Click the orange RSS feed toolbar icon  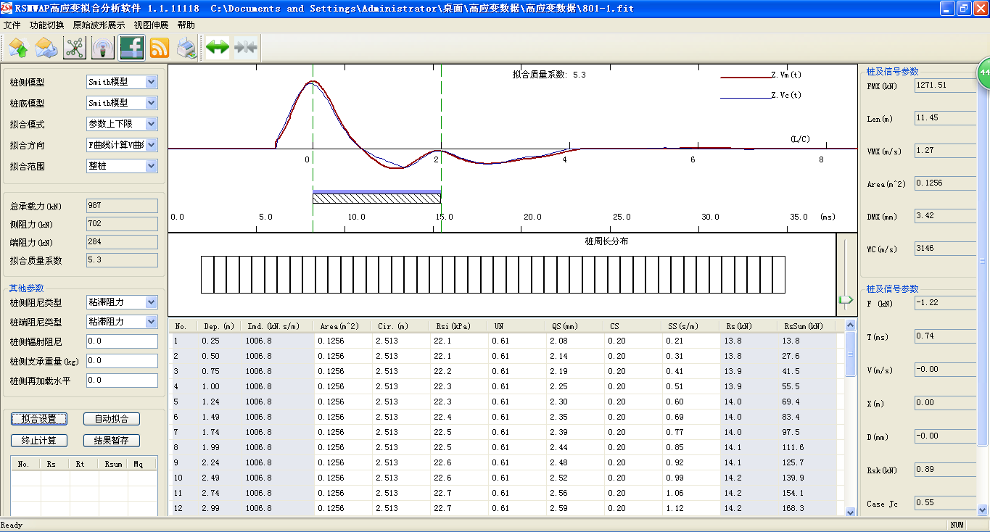click(x=160, y=49)
